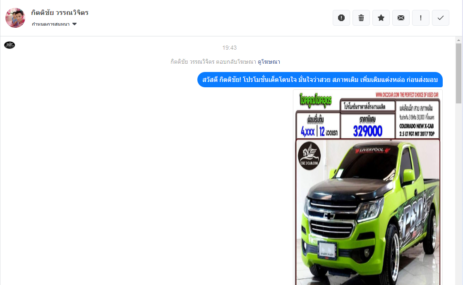The width and height of the screenshot is (463, 285).
Task: Click the replied-to-ad notice text
Action: (213, 62)
